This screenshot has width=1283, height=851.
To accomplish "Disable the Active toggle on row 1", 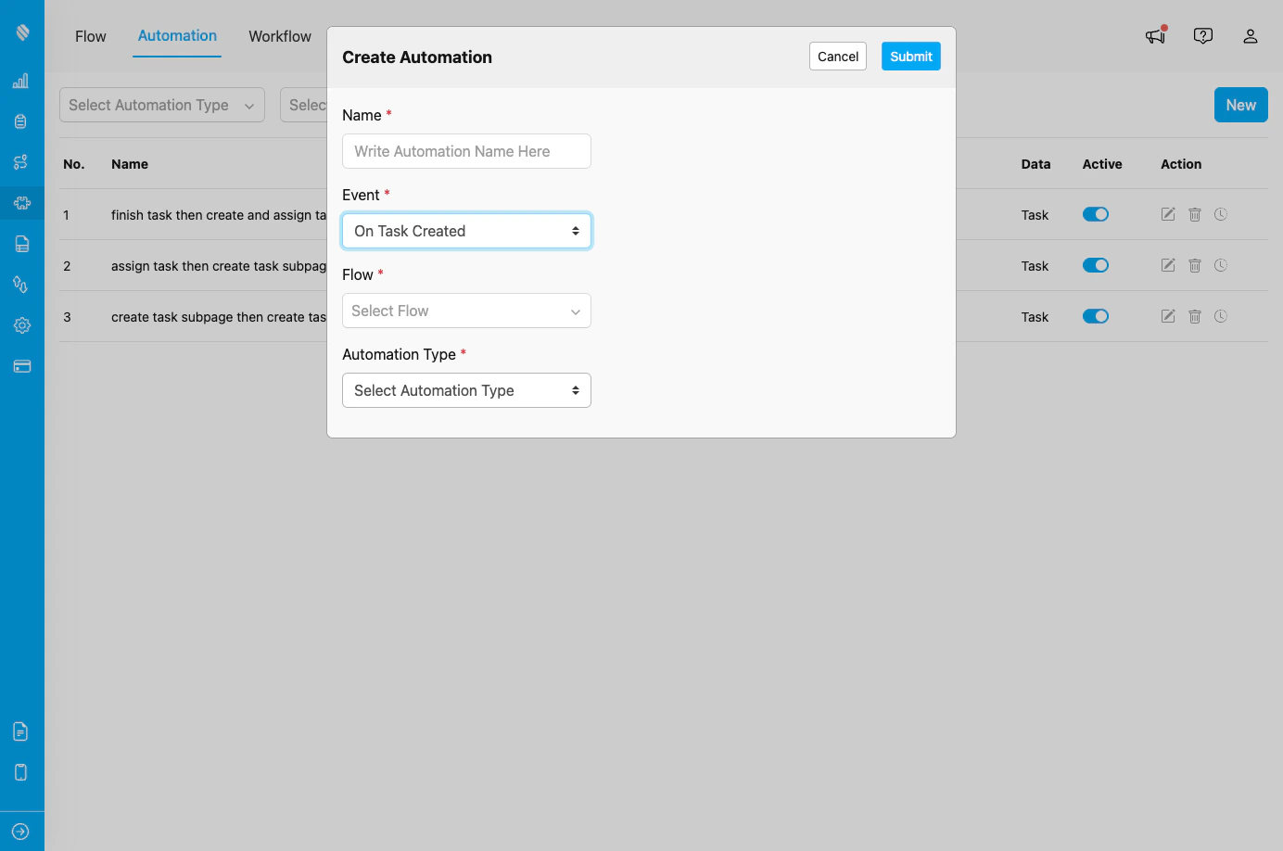I will point(1095,213).
